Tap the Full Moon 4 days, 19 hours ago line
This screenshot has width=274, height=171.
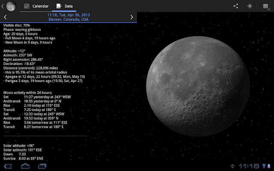30,38
